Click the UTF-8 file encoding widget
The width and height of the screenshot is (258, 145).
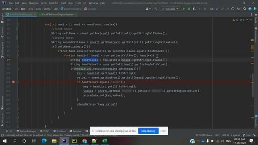(225, 135)
